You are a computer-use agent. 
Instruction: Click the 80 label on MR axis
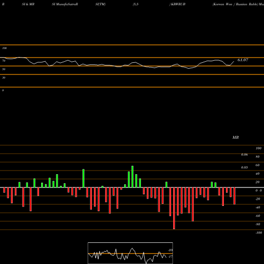(258, 157)
